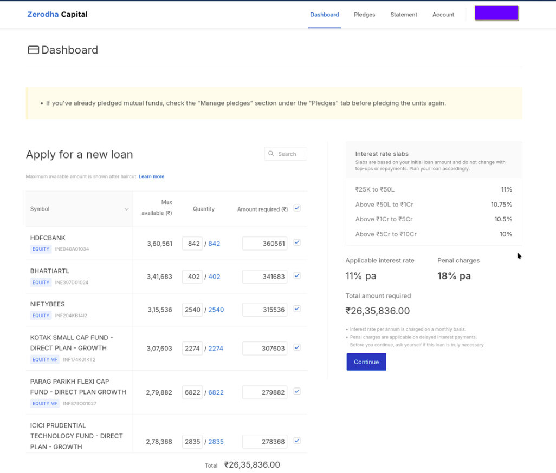
Task: Deselect the NIFTYBEES row checkbox
Action: click(x=297, y=309)
